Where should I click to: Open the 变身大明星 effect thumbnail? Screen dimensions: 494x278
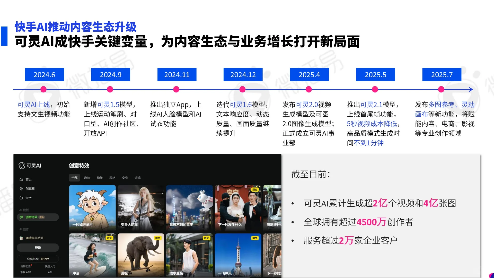pos(141,208)
